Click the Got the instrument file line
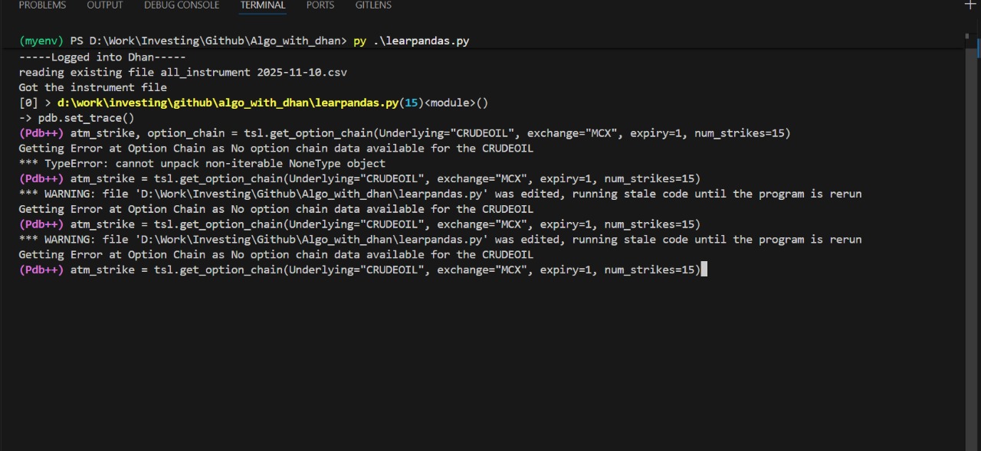 pyautogui.click(x=93, y=87)
